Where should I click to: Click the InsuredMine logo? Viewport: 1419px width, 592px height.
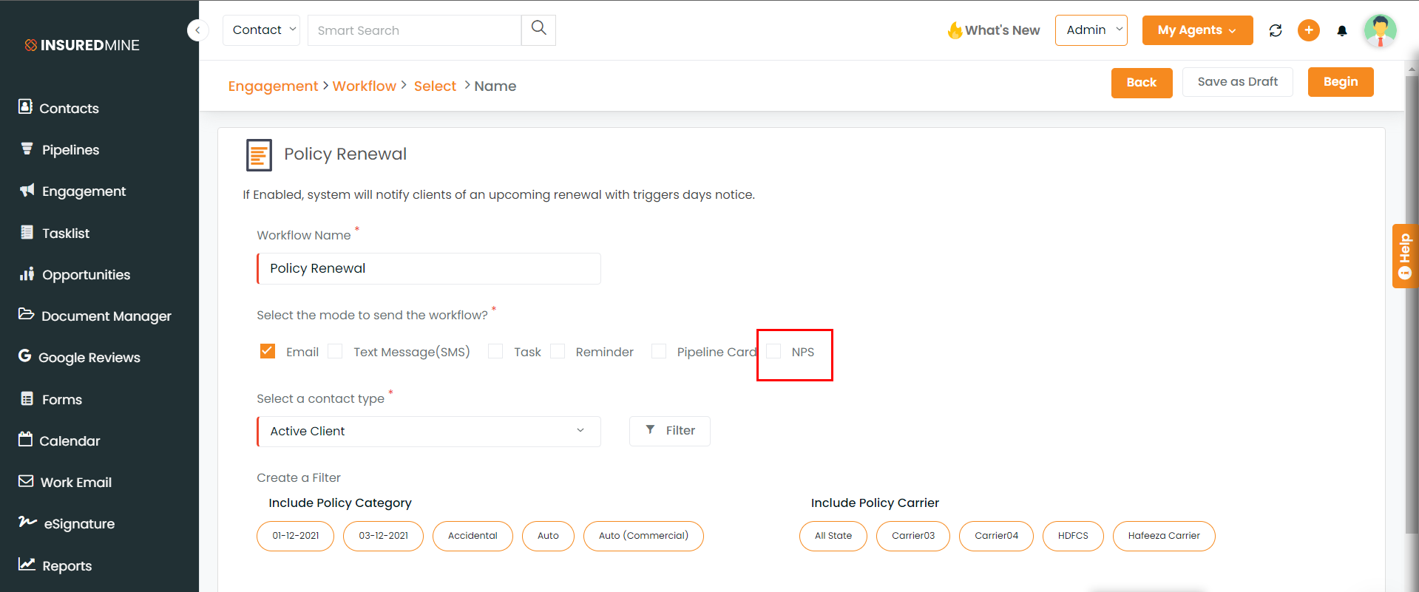[x=82, y=45]
